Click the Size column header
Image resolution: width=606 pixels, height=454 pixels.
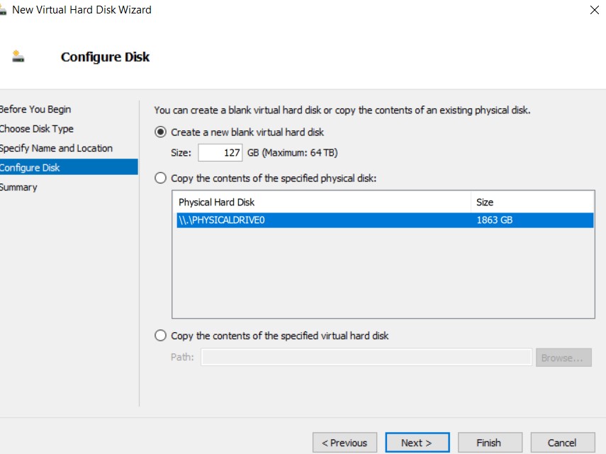click(484, 202)
